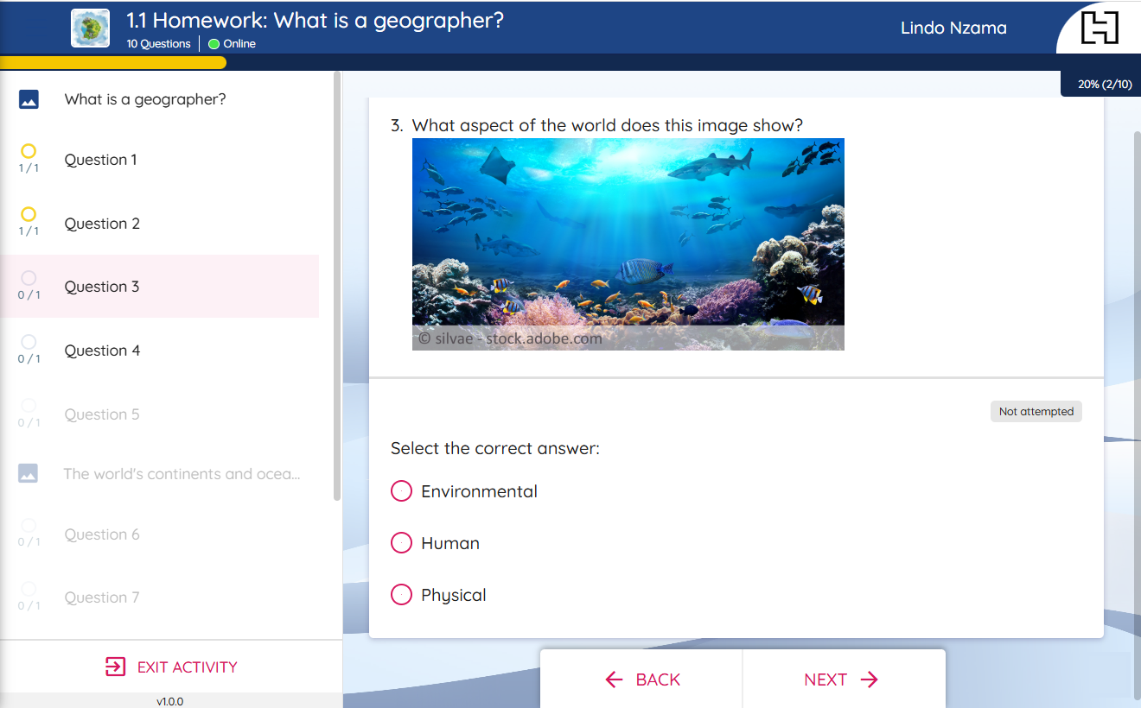Jump to Question 7 in sidebar

coord(102,597)
